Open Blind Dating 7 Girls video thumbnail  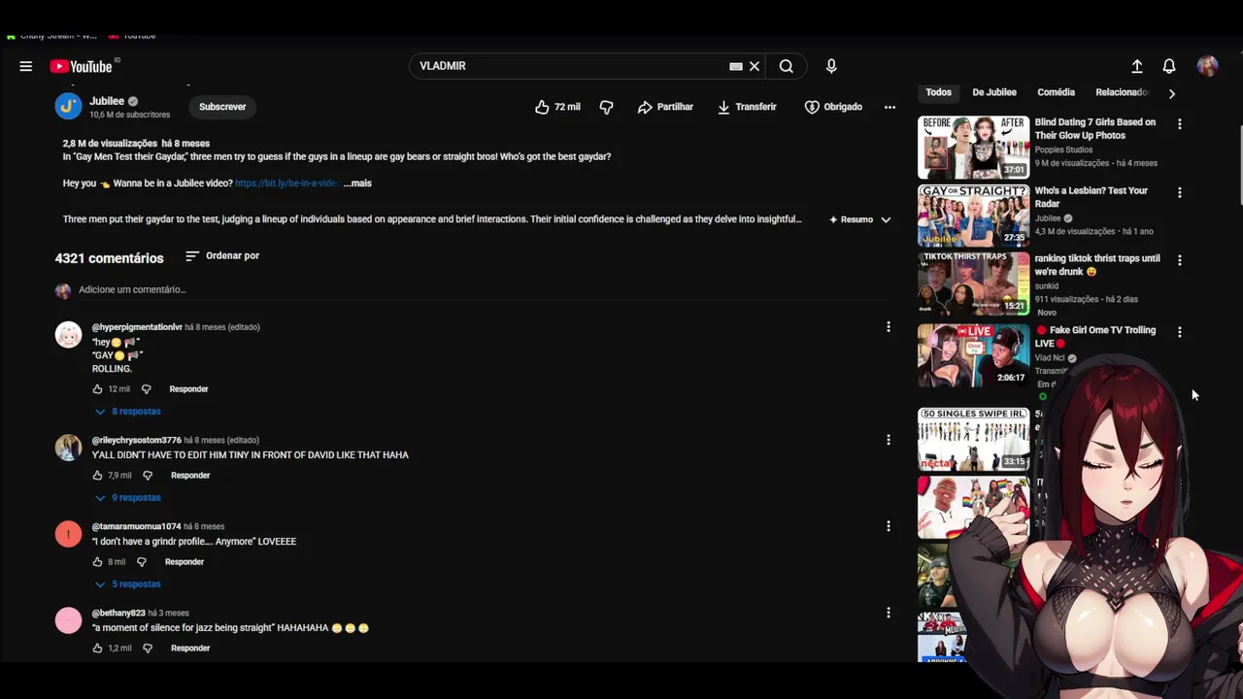click(973, 147)
